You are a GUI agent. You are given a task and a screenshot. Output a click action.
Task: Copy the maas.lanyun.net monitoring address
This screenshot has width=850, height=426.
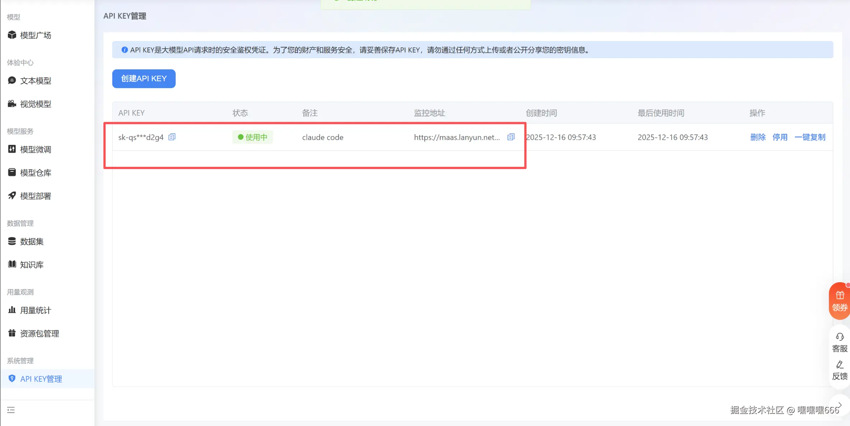[511, 137]
